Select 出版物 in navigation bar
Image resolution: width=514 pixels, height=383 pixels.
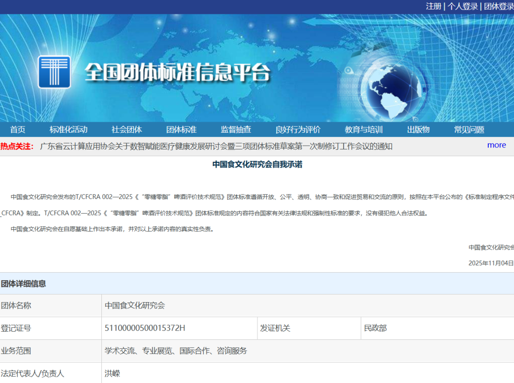(418, 129)
